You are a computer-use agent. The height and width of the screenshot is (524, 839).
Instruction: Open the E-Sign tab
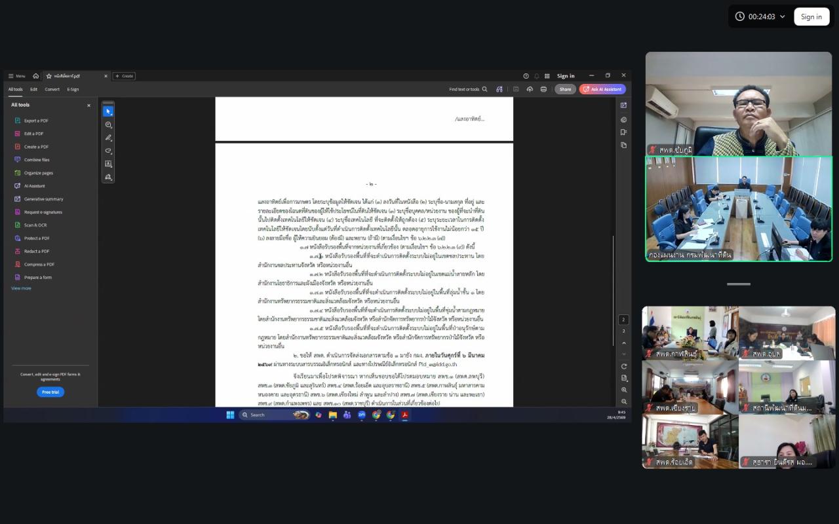tap(73, 89)
